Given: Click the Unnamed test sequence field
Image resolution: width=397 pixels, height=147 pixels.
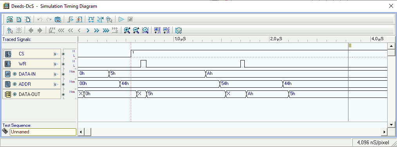Looking at the screenshot, I should (43, 132).
